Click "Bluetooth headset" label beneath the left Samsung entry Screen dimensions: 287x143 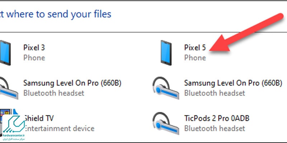pyautogui.click(x=54, y=93)
